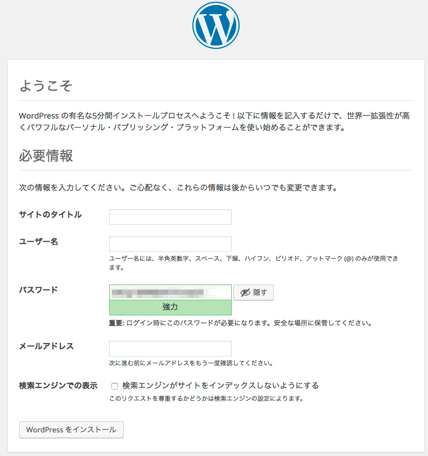Click inside the サイトのタイトル input field

point(170,216)
